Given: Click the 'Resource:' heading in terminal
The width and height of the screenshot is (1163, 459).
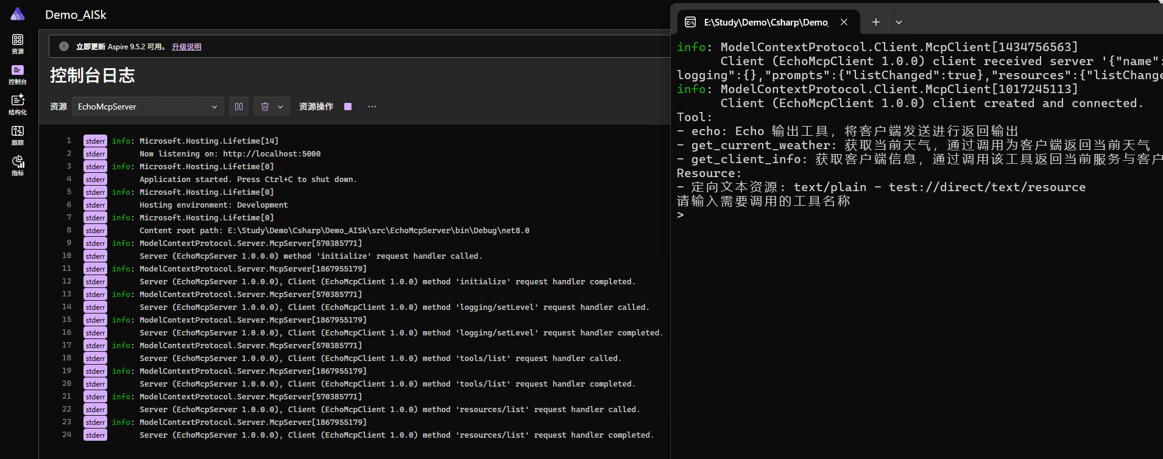Looking at the screenshot, I should pos(709,173).
